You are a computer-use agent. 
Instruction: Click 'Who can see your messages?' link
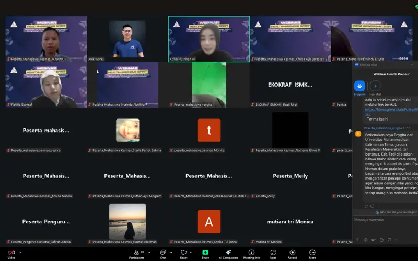pyautogui.click(x=397, y=212)
